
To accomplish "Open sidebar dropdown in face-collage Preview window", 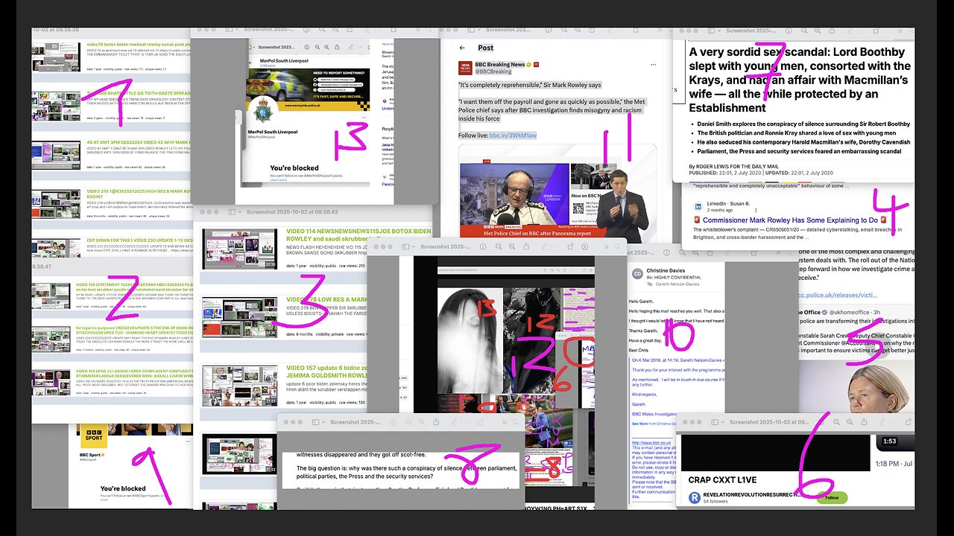I will (x=414, y=246).
